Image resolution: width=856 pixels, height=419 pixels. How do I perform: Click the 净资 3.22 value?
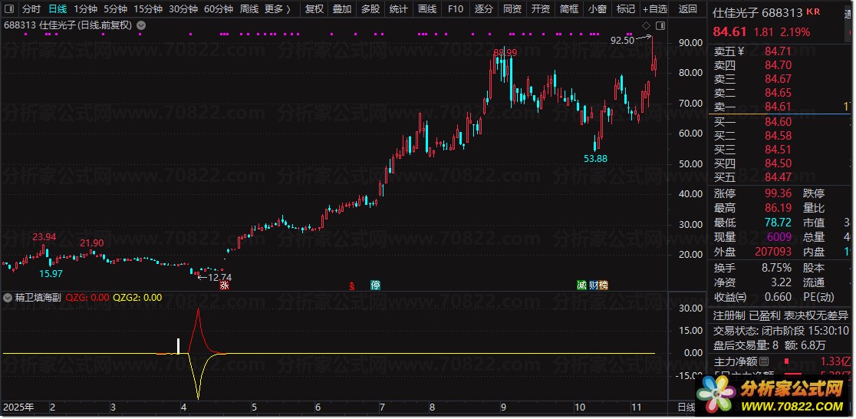tap(781, 282)
